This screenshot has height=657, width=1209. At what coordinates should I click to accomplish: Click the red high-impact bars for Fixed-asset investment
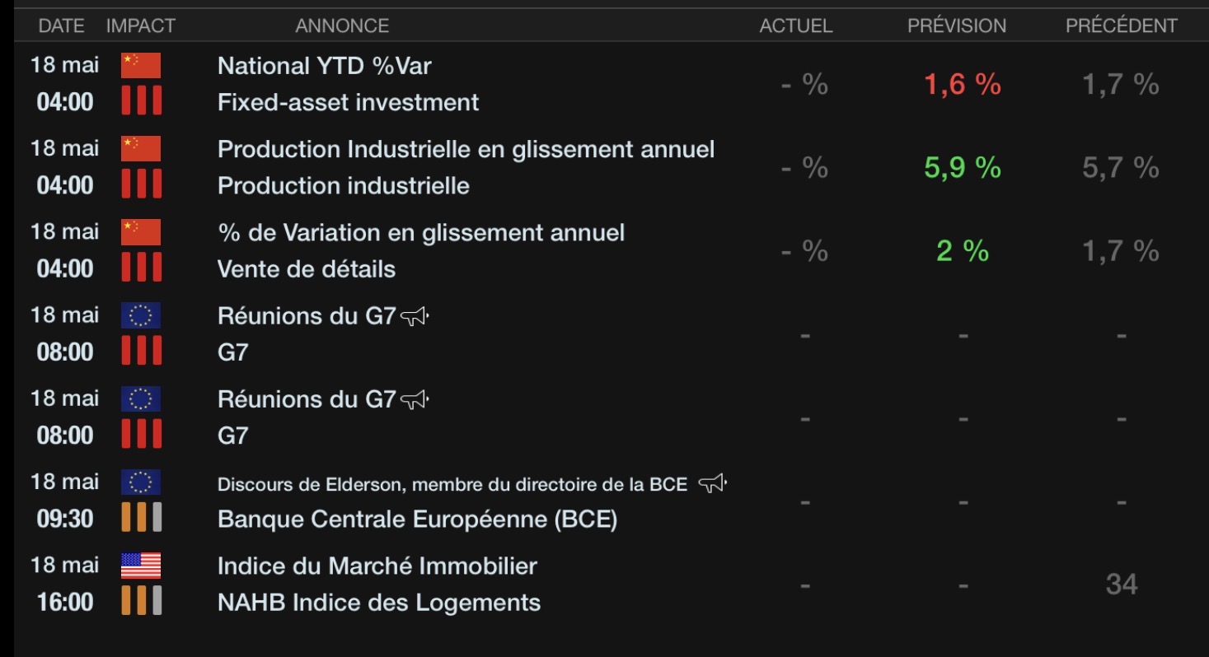point(141,101)
